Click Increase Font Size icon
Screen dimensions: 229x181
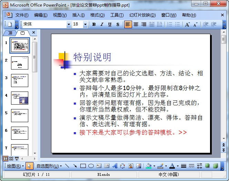(x=188, y=24)
